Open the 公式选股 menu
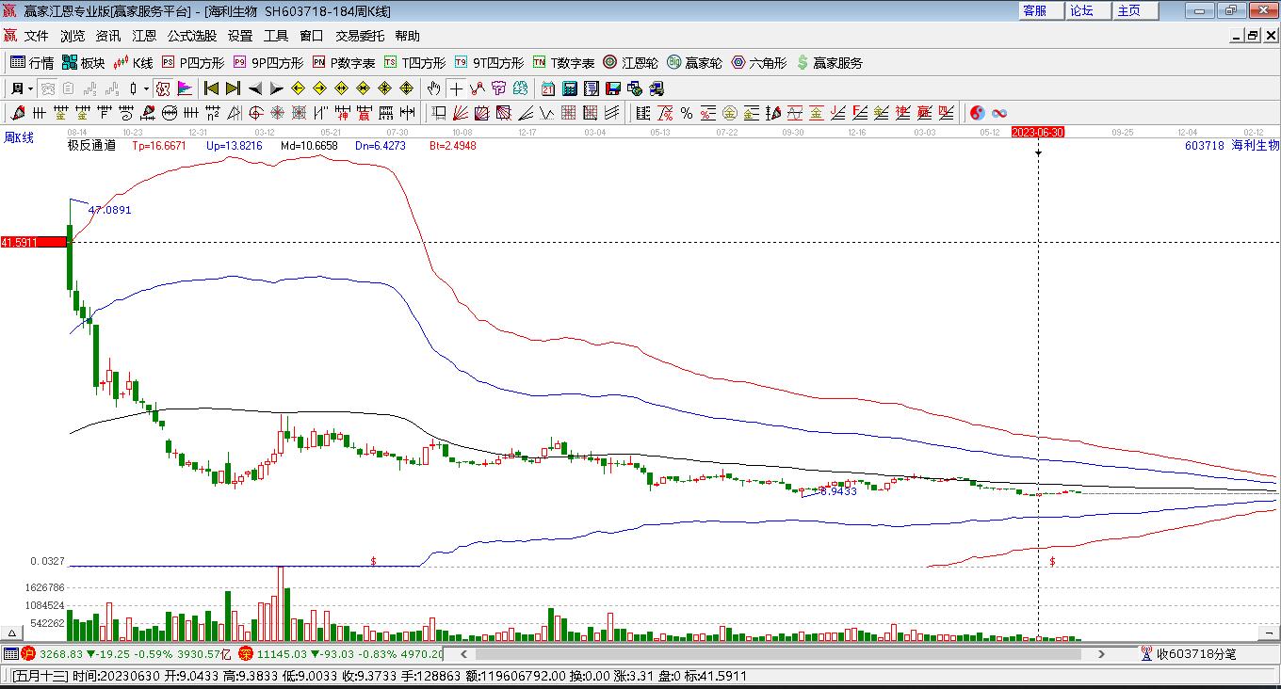This screenshot has height=689, width=1281. click(x=192, y=36)
